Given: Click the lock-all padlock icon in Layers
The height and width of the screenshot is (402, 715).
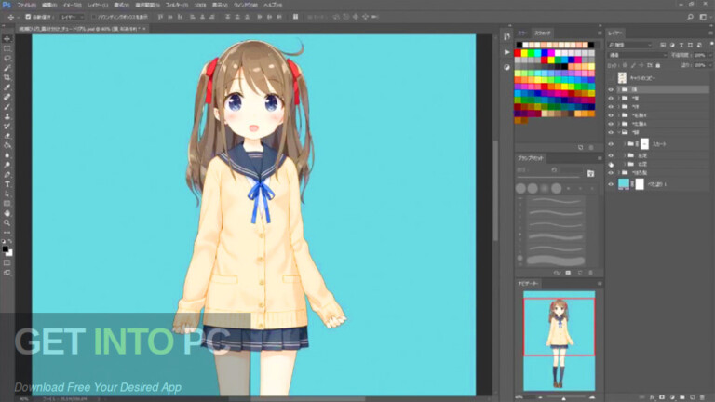Looking at the screenshot, I should pos(657,66).
